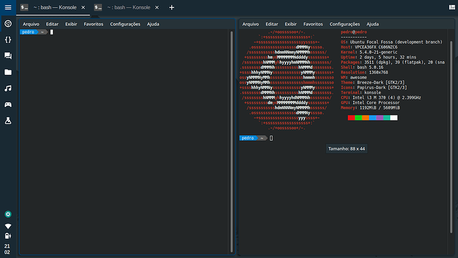Click 'pedro' prompt segment in left Konsole
The width and height of the screenshot is (458, 258).
click(28, 32)
